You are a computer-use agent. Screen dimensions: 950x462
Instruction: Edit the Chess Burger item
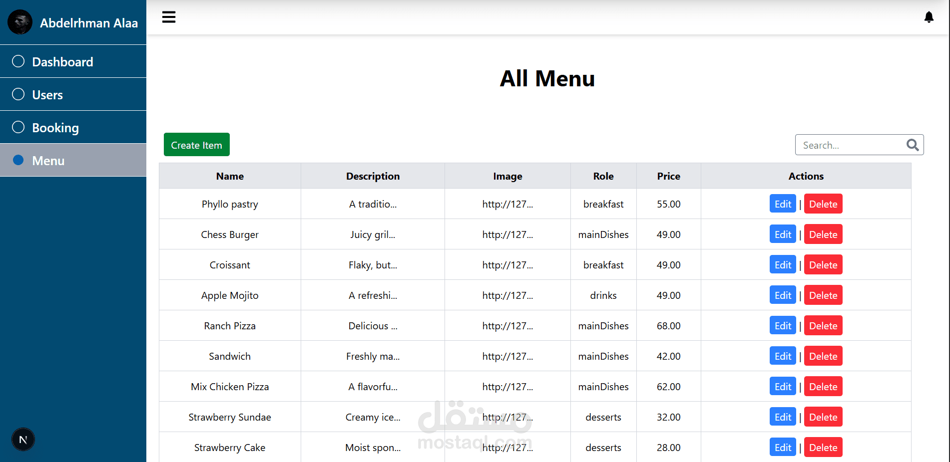[783, 234]
